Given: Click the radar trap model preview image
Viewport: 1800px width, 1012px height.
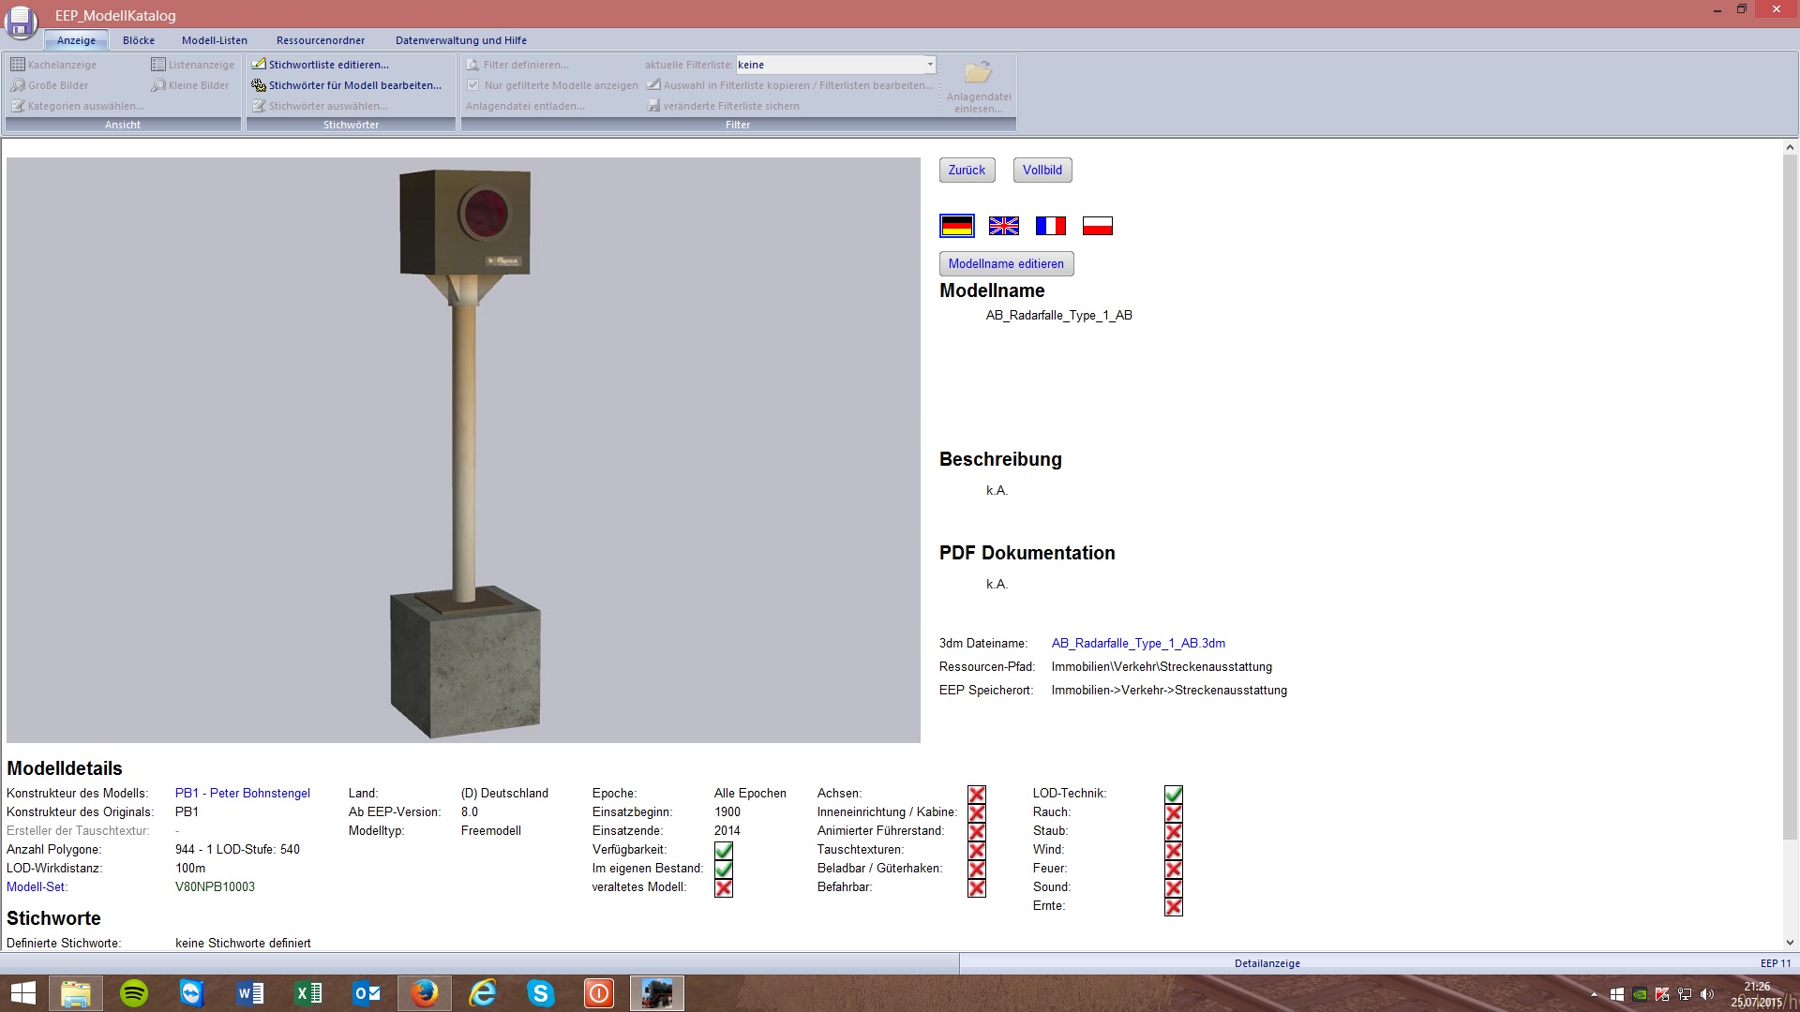Looking at the screenshot, I should (463, 450).
